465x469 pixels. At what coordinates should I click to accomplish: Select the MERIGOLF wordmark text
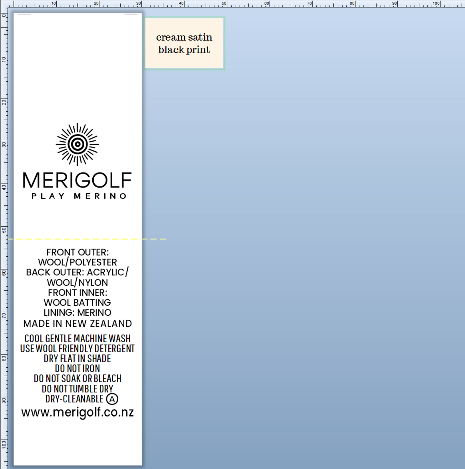(77, 180)
